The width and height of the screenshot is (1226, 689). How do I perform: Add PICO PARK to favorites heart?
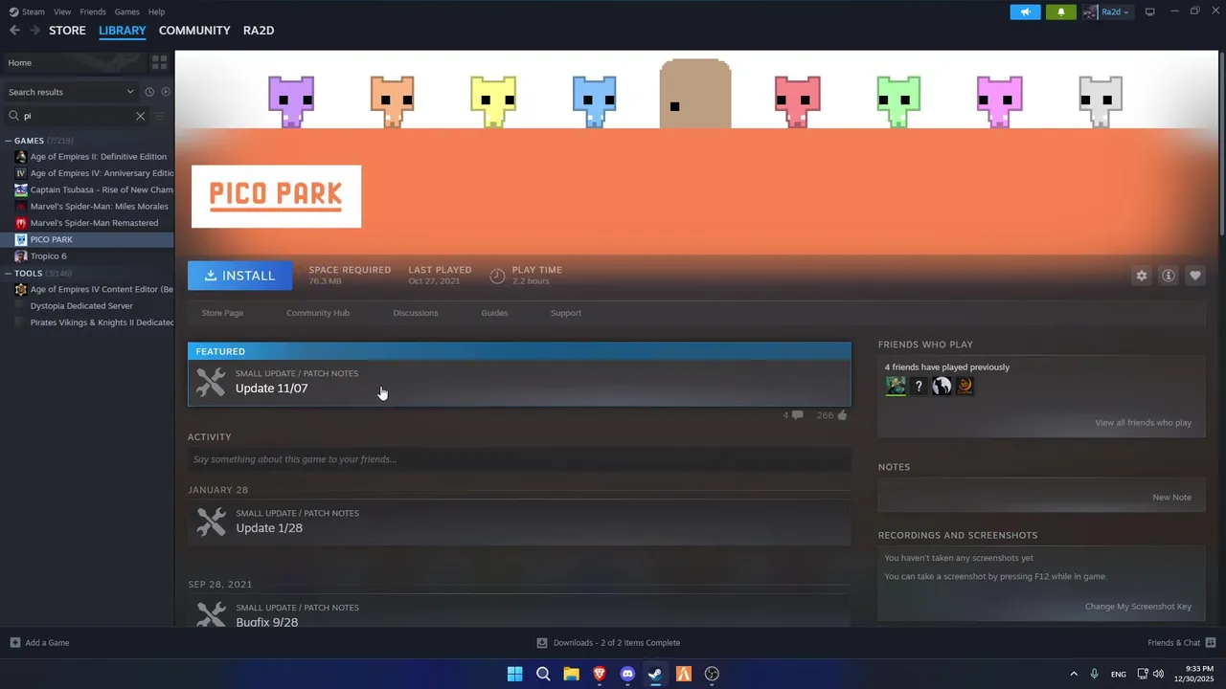pos(1195,276)
